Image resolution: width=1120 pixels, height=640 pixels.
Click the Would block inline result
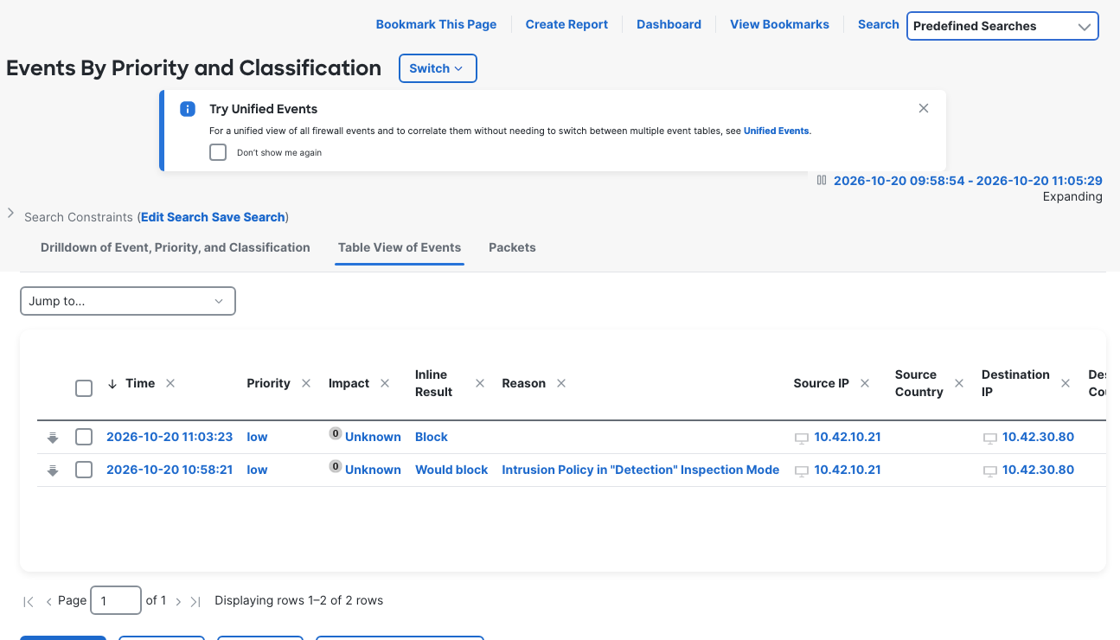click(x=451, y=470)
